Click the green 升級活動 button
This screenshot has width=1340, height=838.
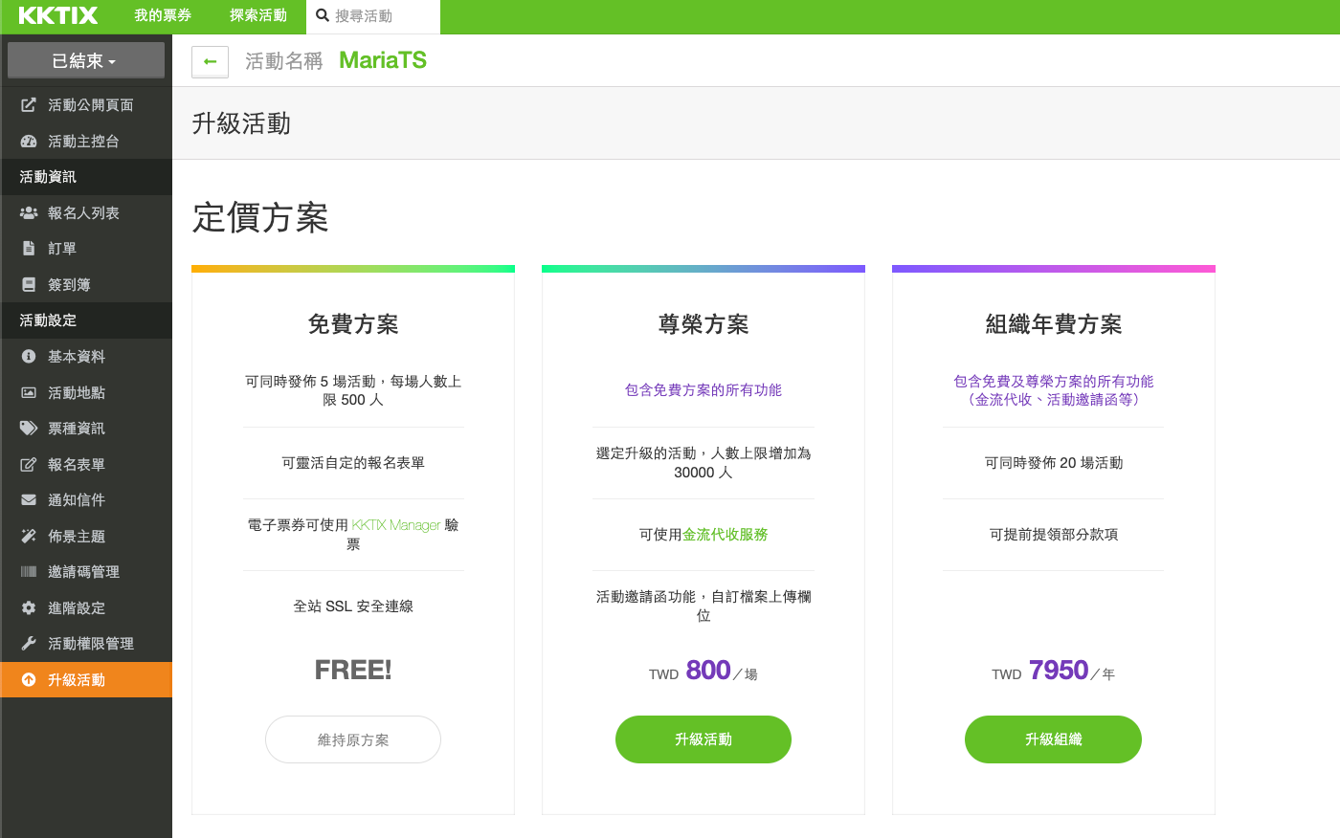[x=703, y=739]
